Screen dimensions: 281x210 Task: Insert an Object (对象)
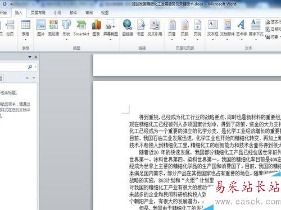click(273, 37)
